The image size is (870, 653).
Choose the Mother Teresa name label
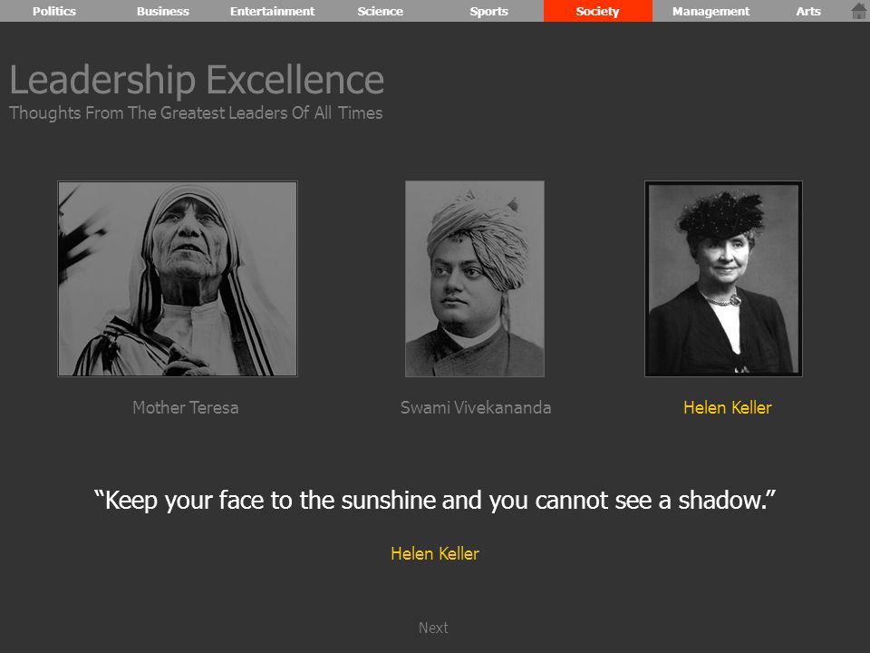(x=185, y=407)
